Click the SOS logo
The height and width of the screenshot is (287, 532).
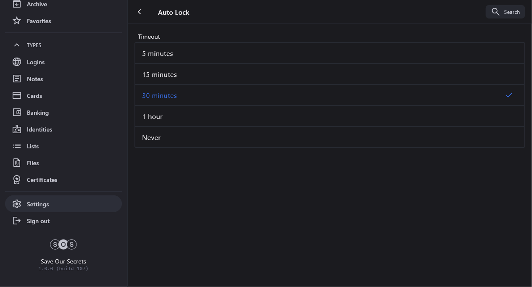pyautogui.click(x=63, y=245)
